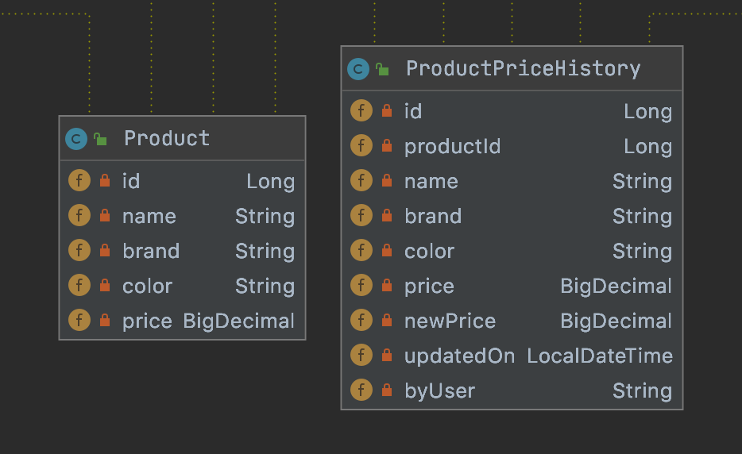
Task: Click the red lock icon beside newPrice
Action: 387,321
